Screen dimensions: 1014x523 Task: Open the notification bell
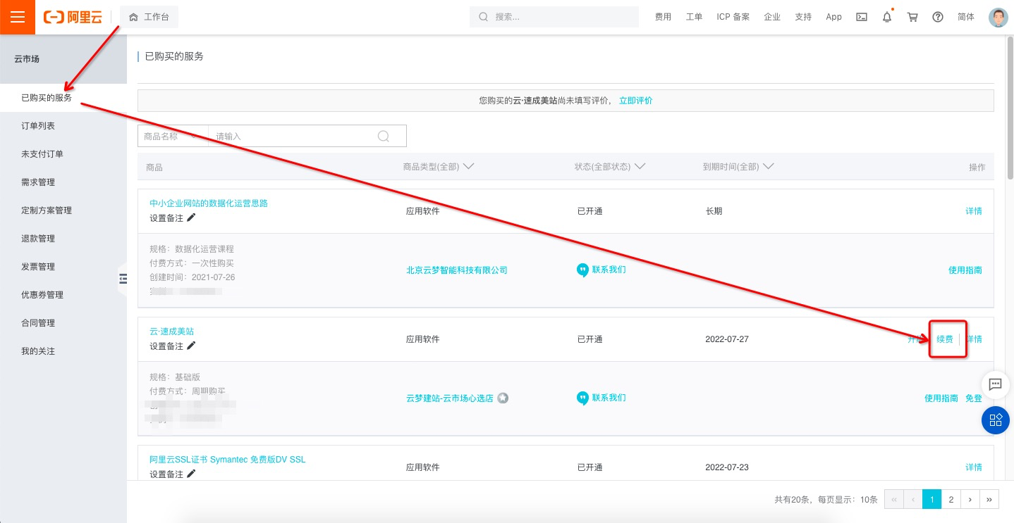click(887, 17)
